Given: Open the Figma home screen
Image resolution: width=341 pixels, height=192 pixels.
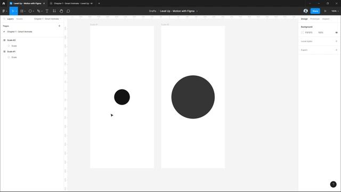Looking at the screenshot, I should point(4,4).
